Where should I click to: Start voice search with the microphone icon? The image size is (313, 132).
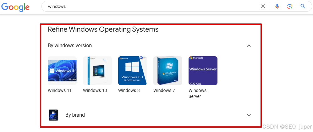coord(277,6)
